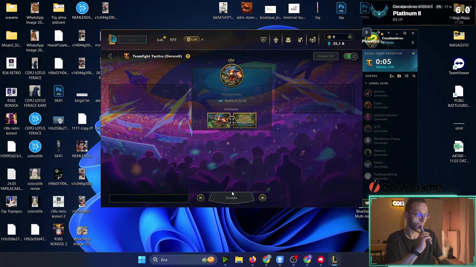
Task: Click the plus icon to buy RP
Action: coord(350,37)
